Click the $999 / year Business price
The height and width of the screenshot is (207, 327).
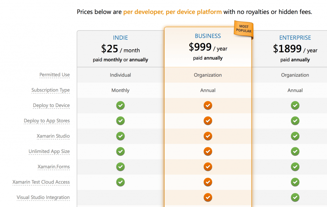point(208,47)
